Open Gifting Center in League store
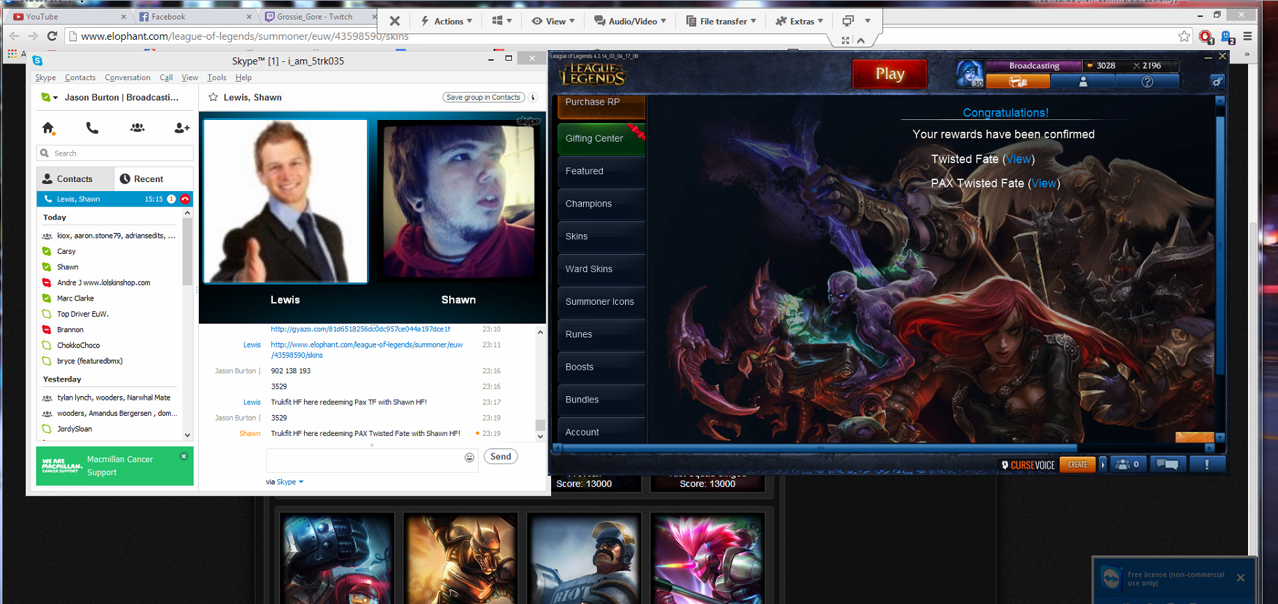The width and height of the screenshot is (1278, 604). [x=601, y=138]
